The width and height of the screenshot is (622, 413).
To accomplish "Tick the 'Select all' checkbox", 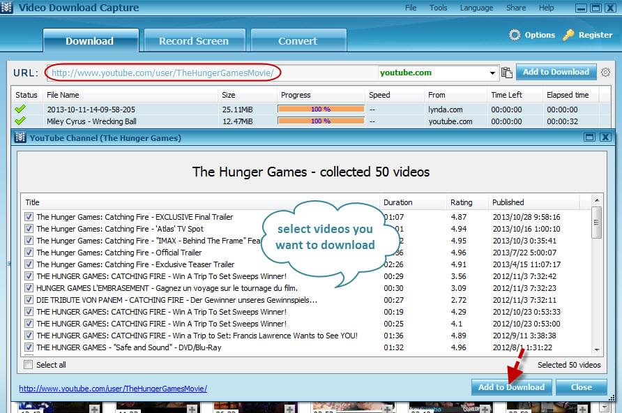I will pos(28,365).
